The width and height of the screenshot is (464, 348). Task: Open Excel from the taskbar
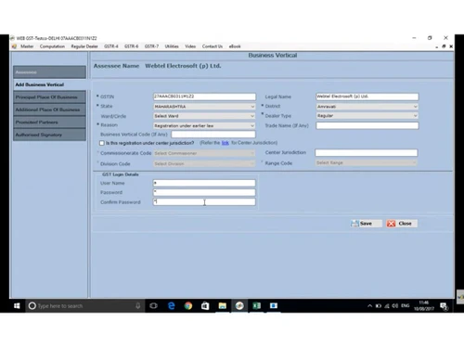pos(256,306)
